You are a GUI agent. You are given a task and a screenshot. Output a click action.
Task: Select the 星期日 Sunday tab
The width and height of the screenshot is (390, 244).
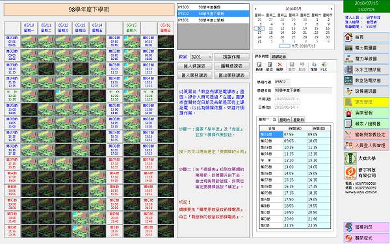298,120
